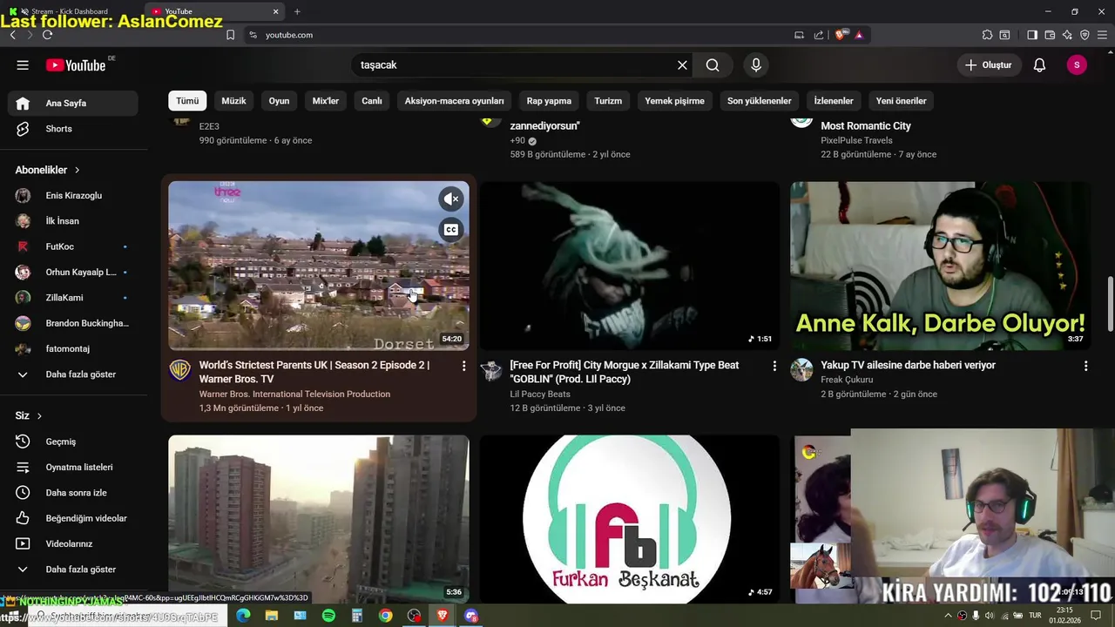
Task: Open Brandon Buckingham channel subscription
Action: (73, 323)
